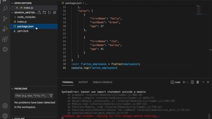This screenshot has height=119, width=212.
Task: Select the node terminal instance
Action: [x=176, y=82]
